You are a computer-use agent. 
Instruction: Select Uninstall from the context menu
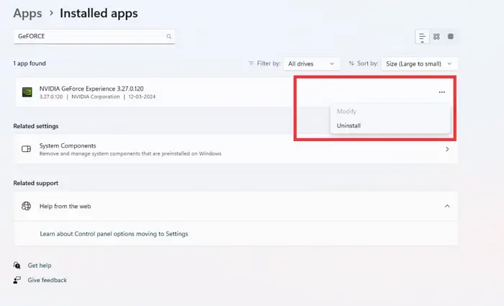coord(349,125)
